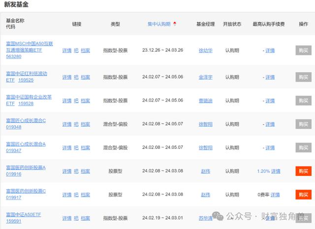The width and height of the screenshot is (315, 229).
Task: Click orange 购买 button for 富国医药创新股票A
Action: pyautogui.click(x=303, y=171)
